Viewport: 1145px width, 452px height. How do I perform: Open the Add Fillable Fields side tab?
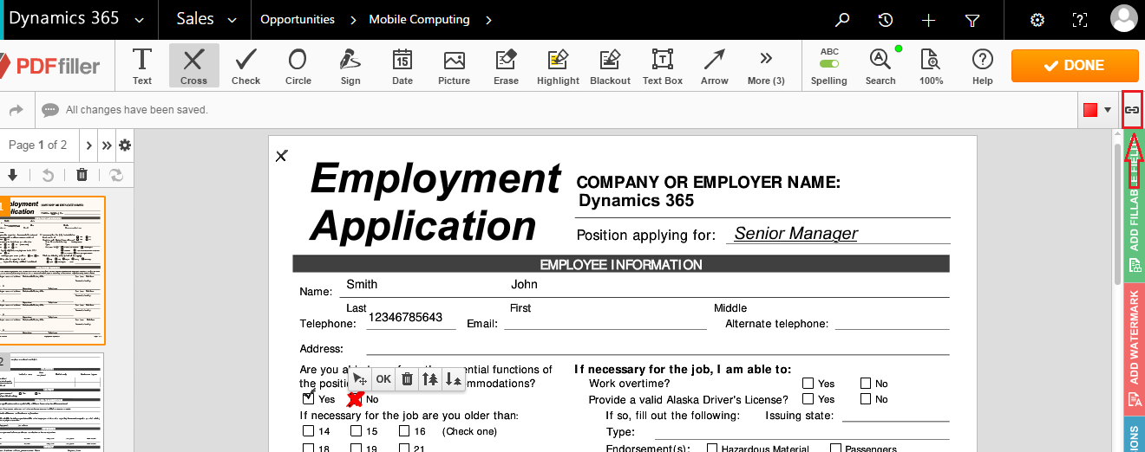pyautogui.click(x=1135, y=204)
